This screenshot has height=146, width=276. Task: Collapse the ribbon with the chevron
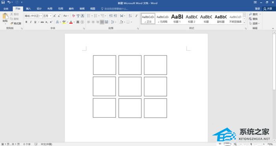(x=273, y=28)
